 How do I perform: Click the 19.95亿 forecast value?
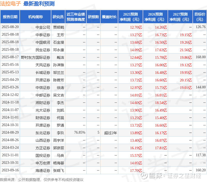(186, 73)
